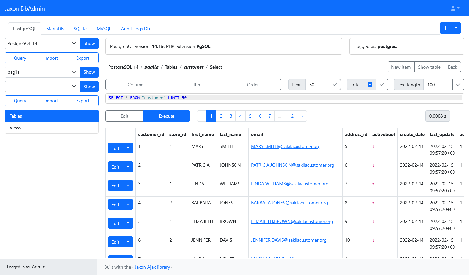Expand the Edit dropdown on MARY SMITH's row
The width and height of the screenshot is (469, 275).
pos(128,148)
